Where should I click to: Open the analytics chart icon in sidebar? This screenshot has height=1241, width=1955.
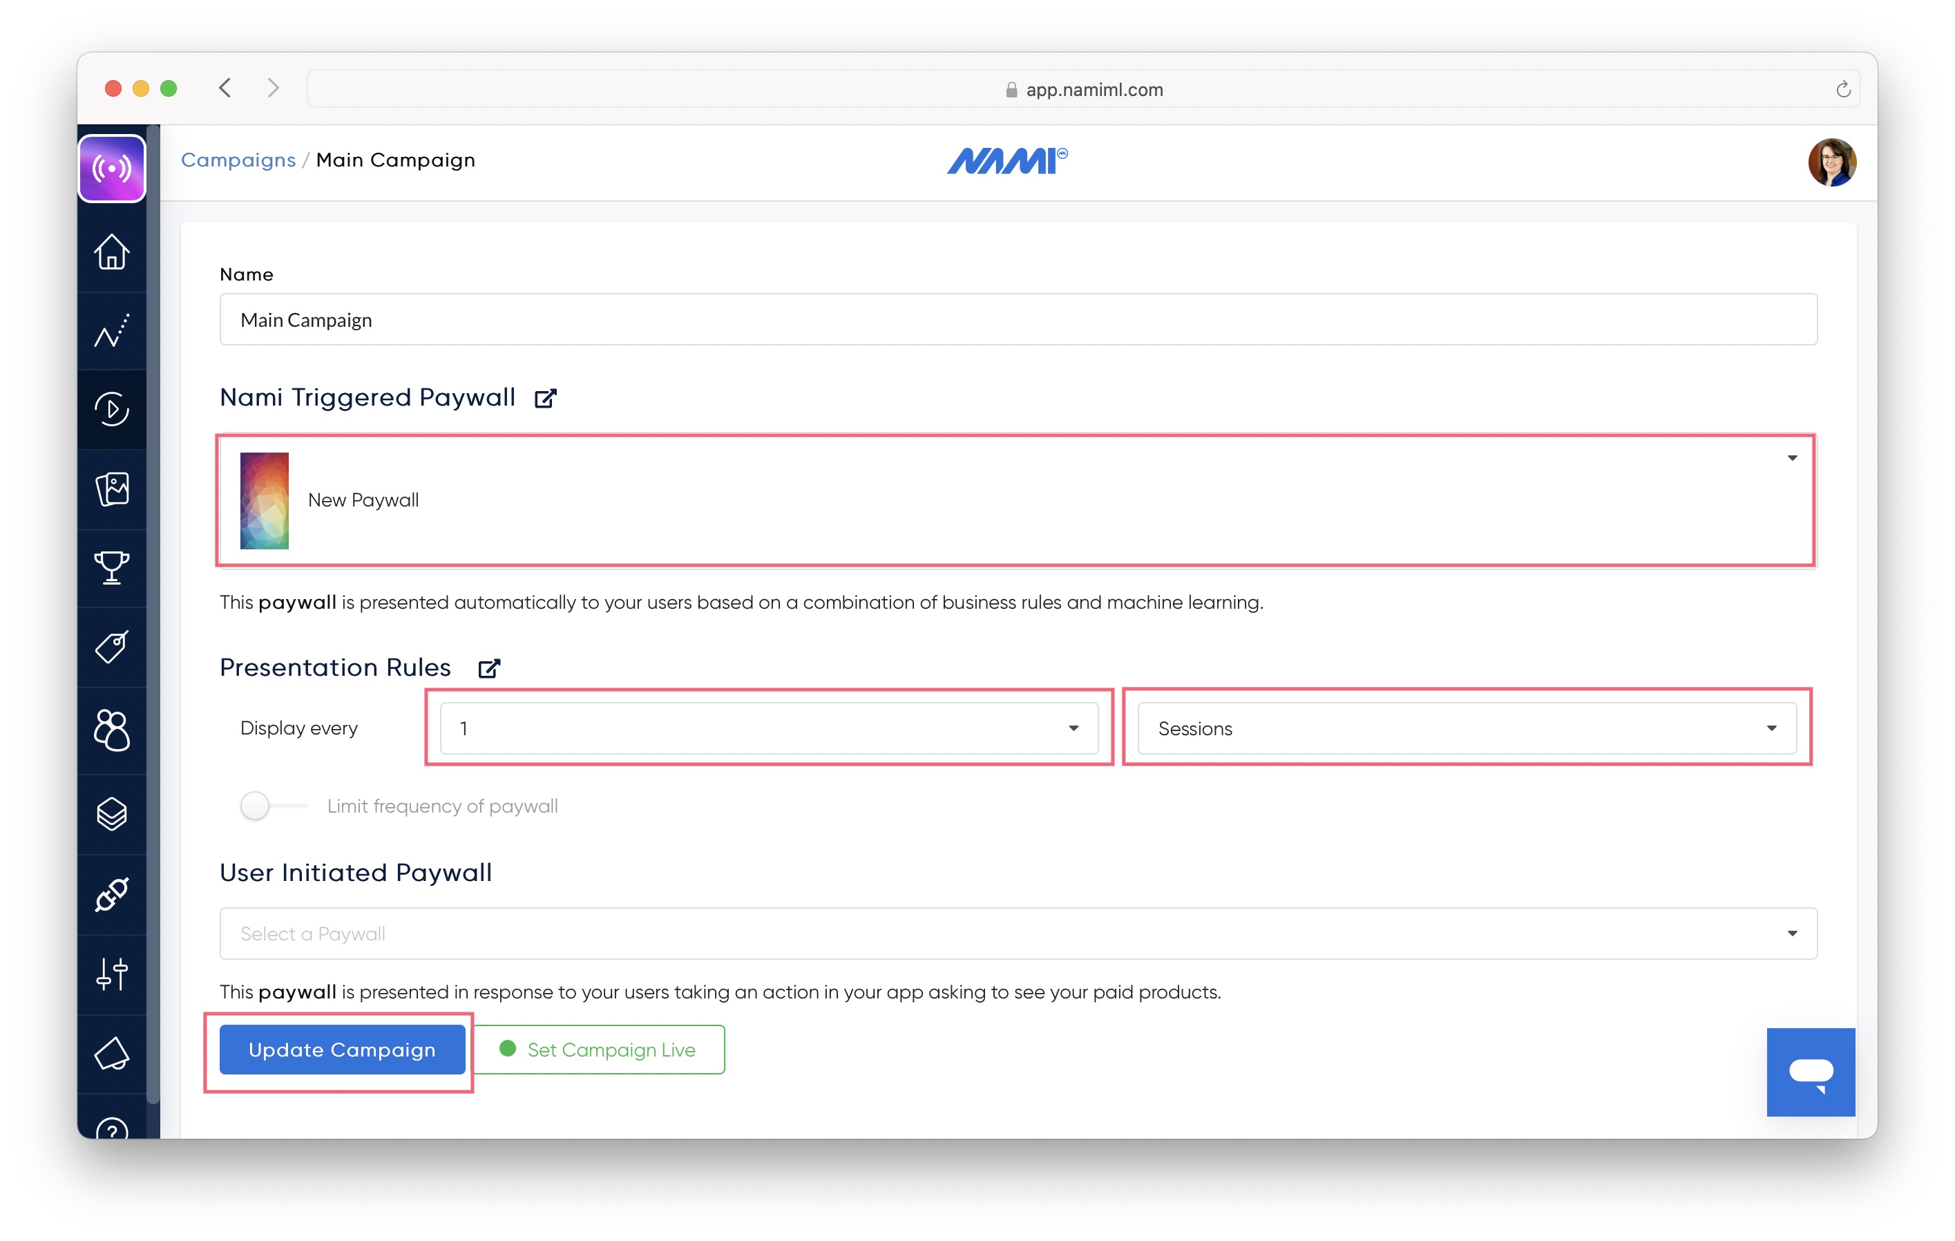[112, 332]
